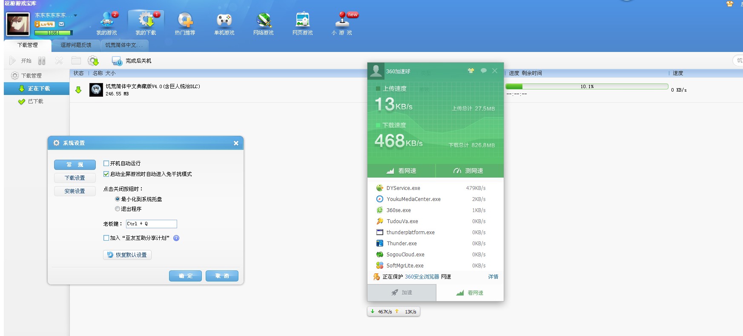The height and width of the screenshot is (336, 743).
Task: Click the shirt icon in top-right corner
Action: 730,4
